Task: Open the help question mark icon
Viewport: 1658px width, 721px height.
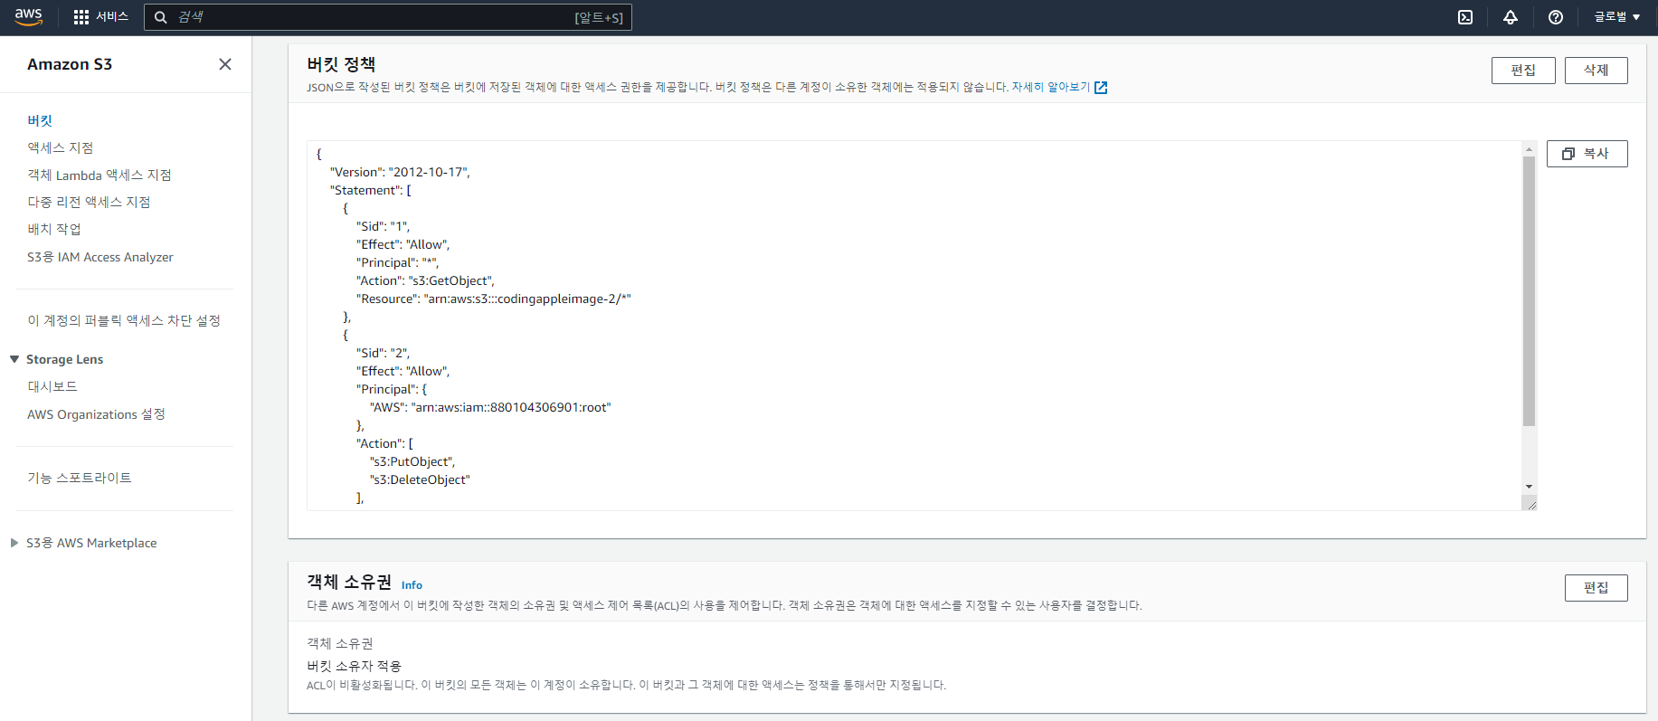Action: (x=1556, y=17)
